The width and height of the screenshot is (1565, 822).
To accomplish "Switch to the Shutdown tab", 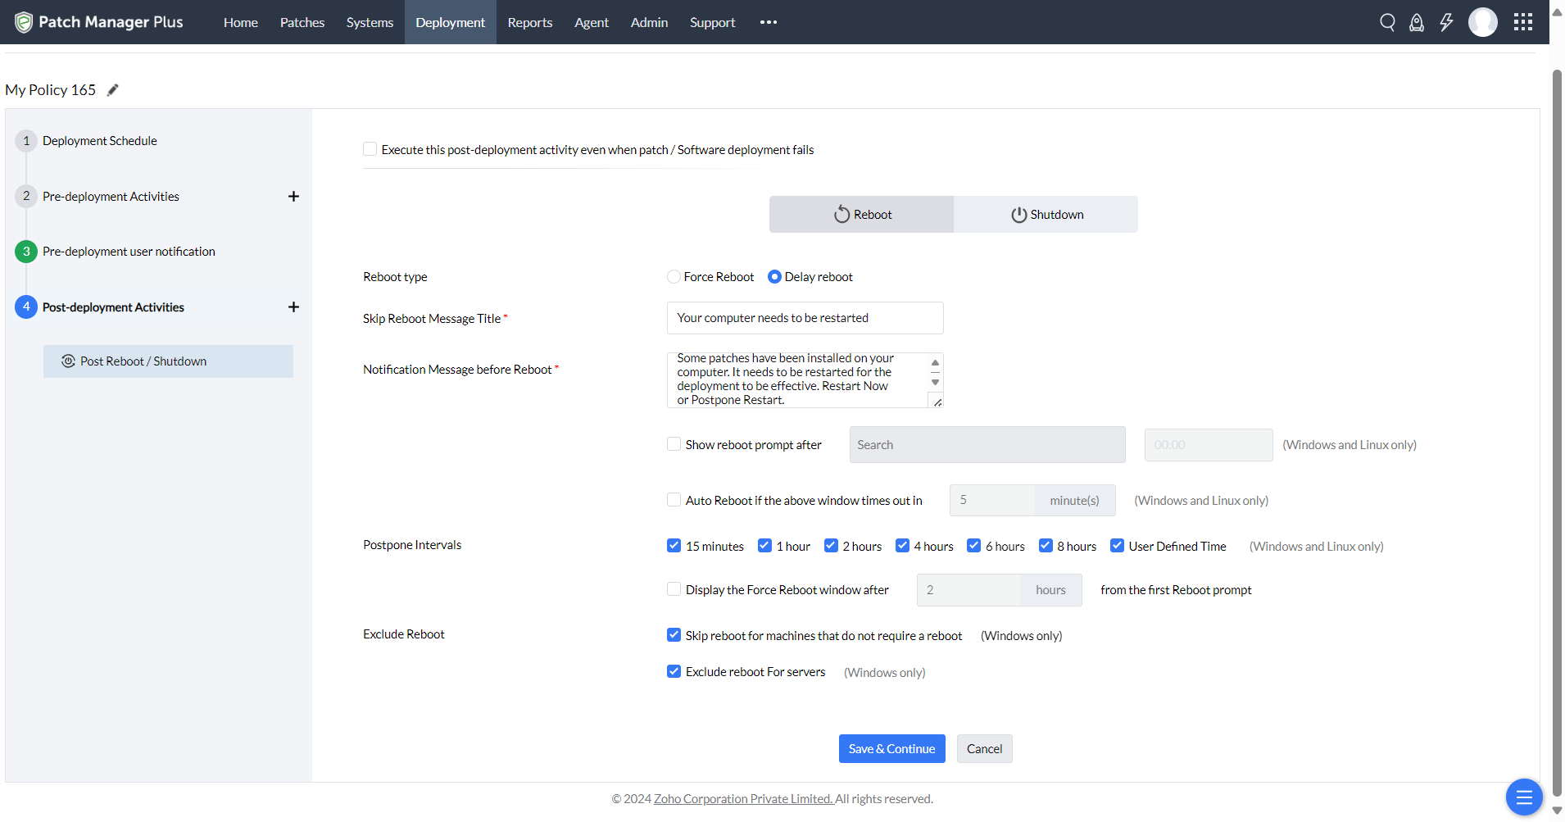I will 1046,215.
